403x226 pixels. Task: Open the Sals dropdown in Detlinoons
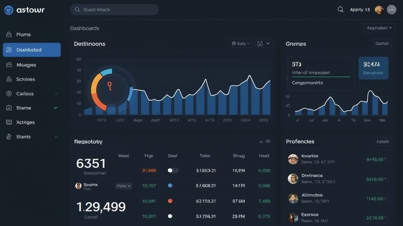(240, 44)
